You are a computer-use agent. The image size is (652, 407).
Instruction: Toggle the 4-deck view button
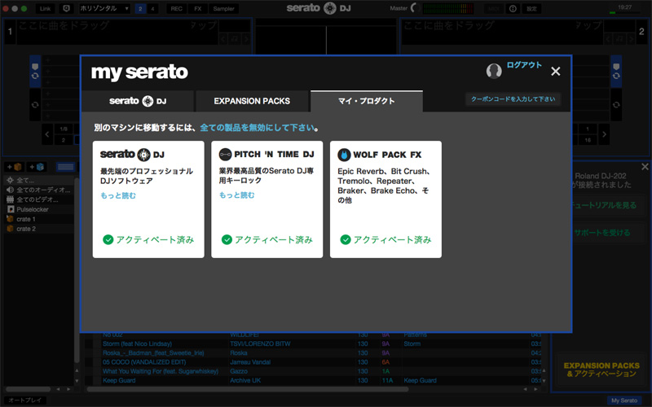point(153,8)
